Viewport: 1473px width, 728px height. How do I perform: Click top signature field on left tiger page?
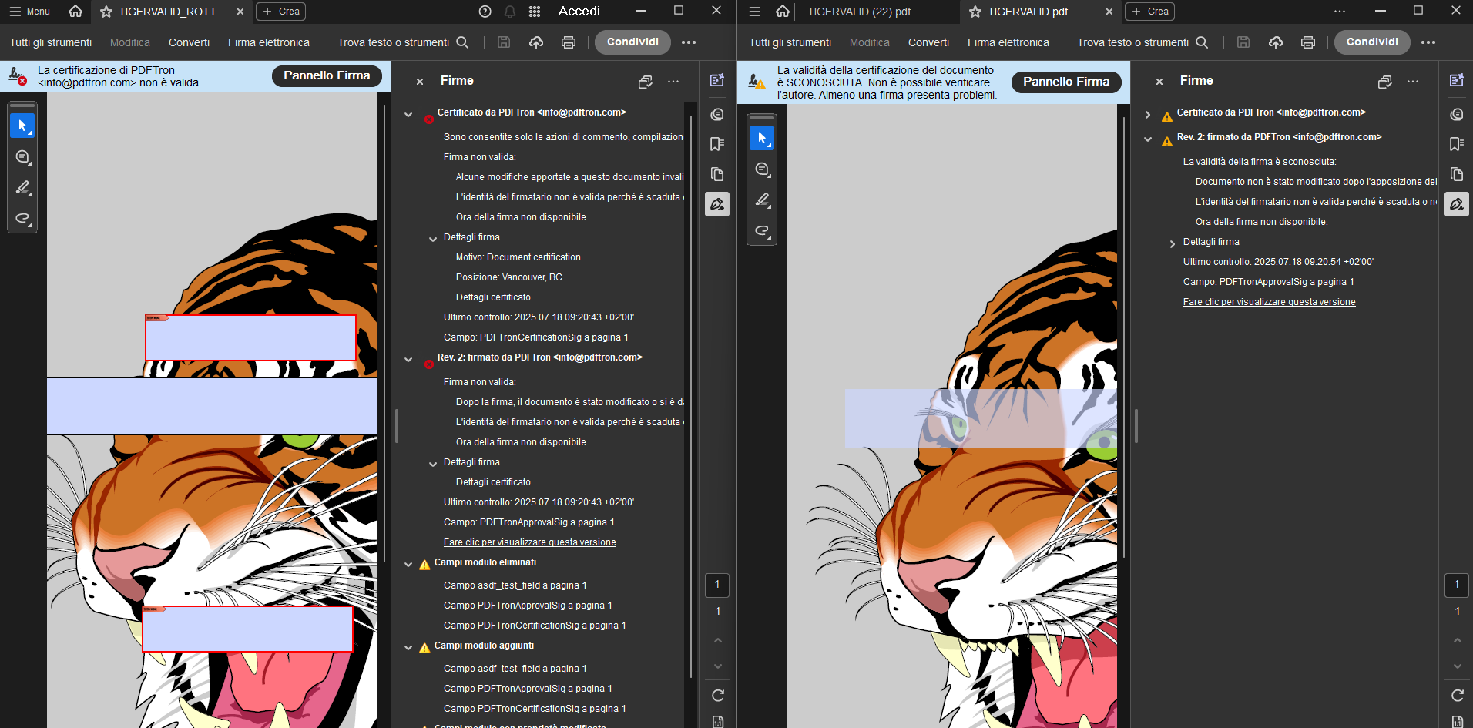tap(250, 337)
